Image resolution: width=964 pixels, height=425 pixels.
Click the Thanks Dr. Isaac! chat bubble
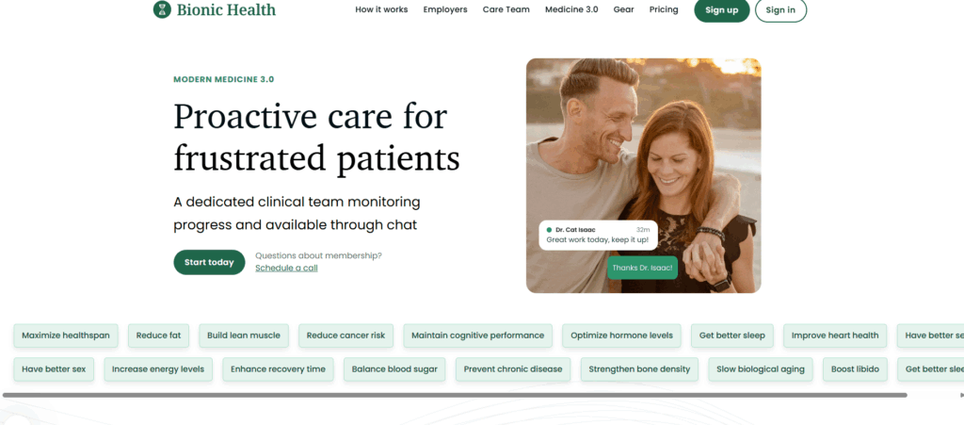pos(642,268)
